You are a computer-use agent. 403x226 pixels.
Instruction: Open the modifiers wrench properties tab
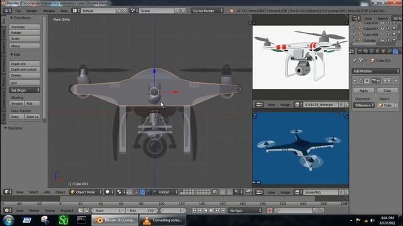point(395,51)
